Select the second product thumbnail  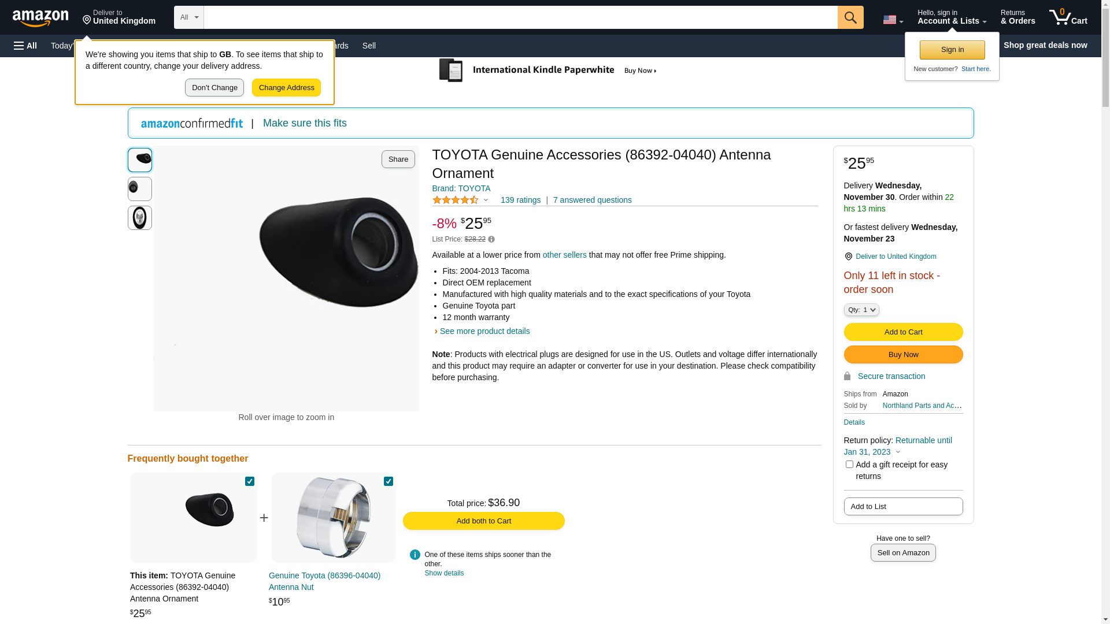[140, 189]
